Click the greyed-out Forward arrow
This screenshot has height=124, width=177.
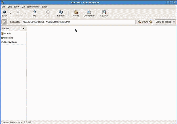tap(18, 13)
